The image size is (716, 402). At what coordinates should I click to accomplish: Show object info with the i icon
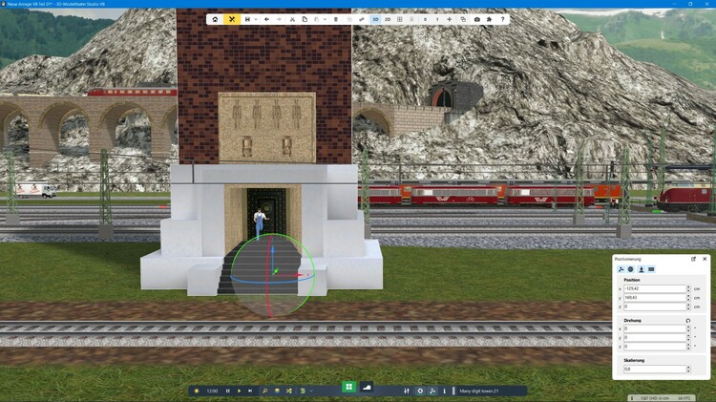click(x=444, y=391)
